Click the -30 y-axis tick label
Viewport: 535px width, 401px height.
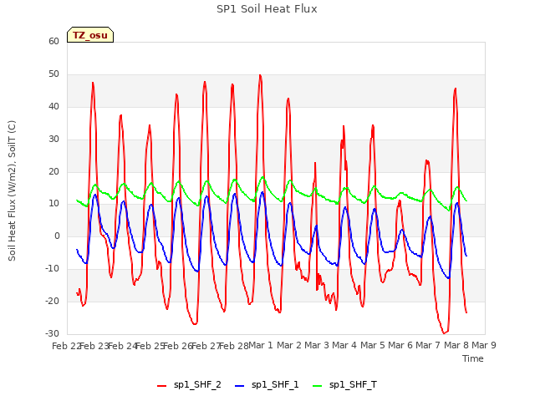[x=52, y=334]
